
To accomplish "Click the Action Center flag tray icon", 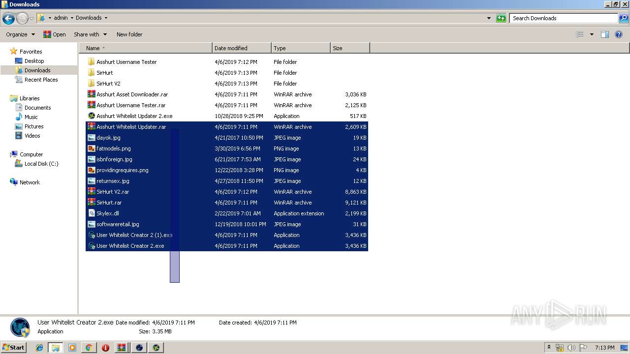I will tap(582, 348).
